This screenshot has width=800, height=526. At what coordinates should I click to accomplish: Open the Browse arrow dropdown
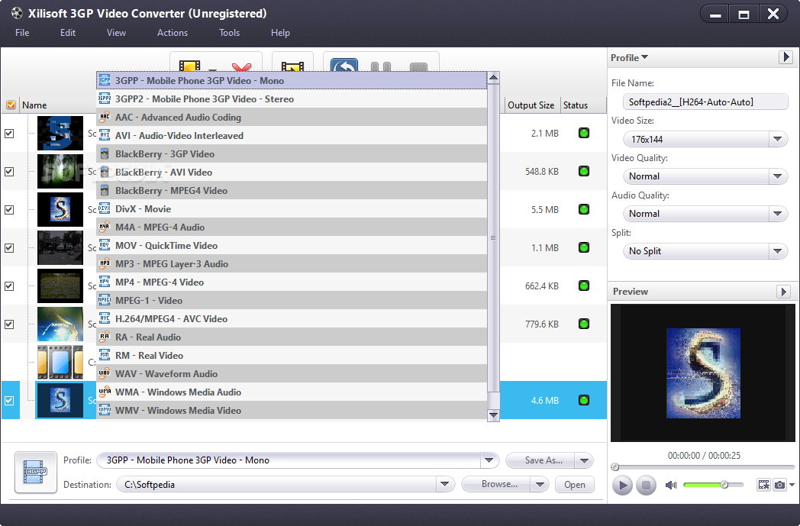coord(540,484)
